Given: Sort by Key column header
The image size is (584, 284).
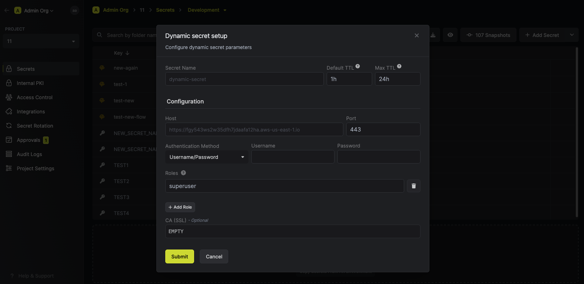Looking at the screenshot, I should [x=122, y=53].
